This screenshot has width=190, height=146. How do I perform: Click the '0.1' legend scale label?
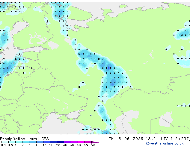pyautogui.click(x=3, y=145)
